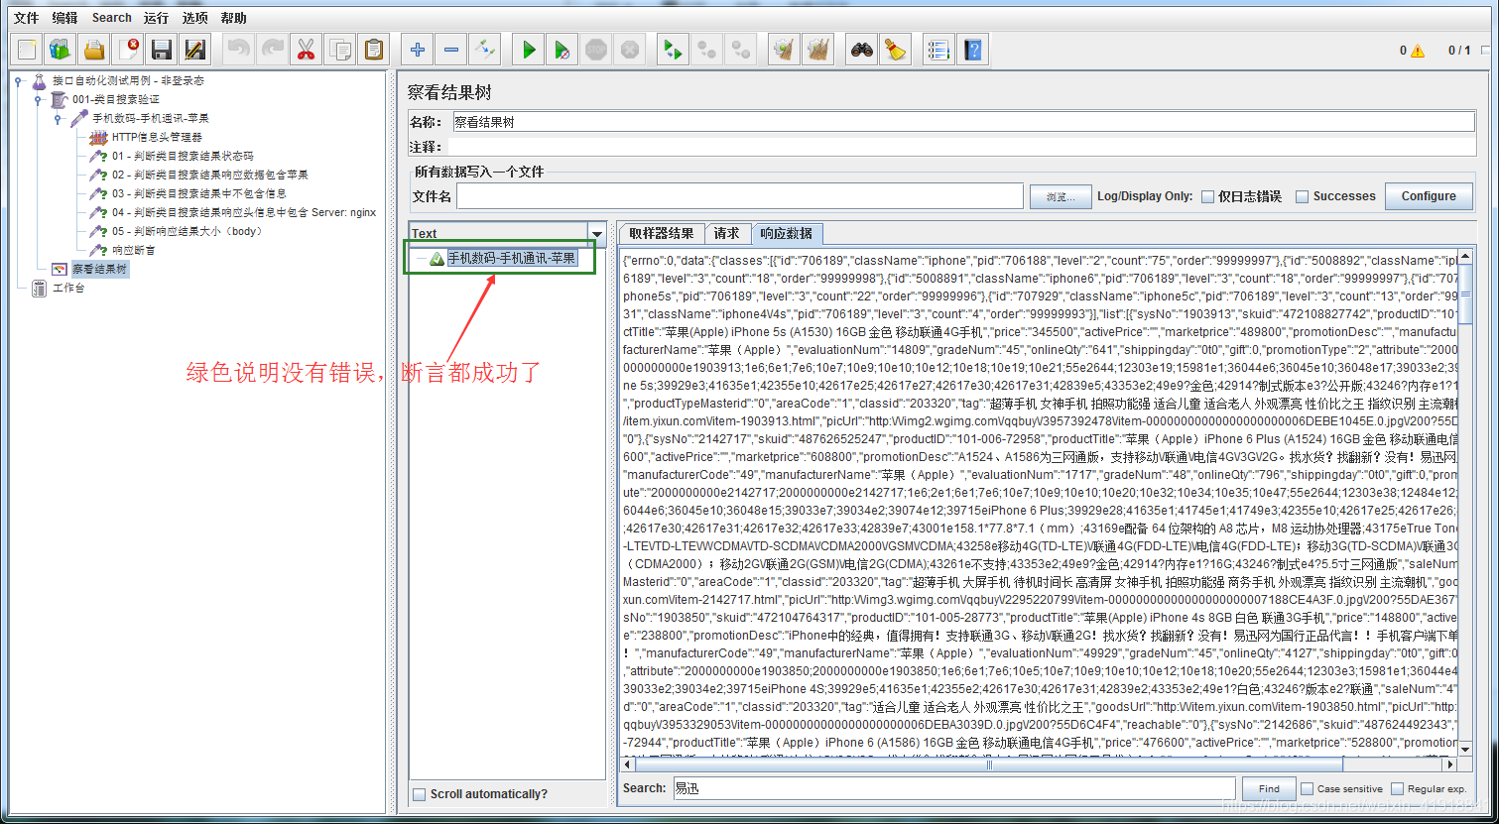The image size is (1499, 824).
Task: Select HTTP信息头管理器 in the tree
Action: coord(157,138)
